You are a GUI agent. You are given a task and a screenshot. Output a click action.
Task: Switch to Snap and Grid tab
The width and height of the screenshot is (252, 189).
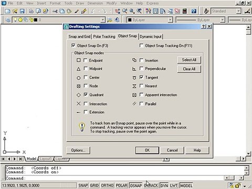79,37
